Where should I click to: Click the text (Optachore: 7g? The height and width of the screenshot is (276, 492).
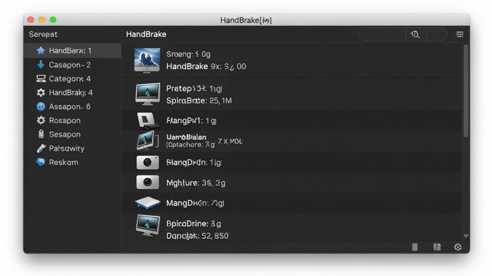(190, 145)
